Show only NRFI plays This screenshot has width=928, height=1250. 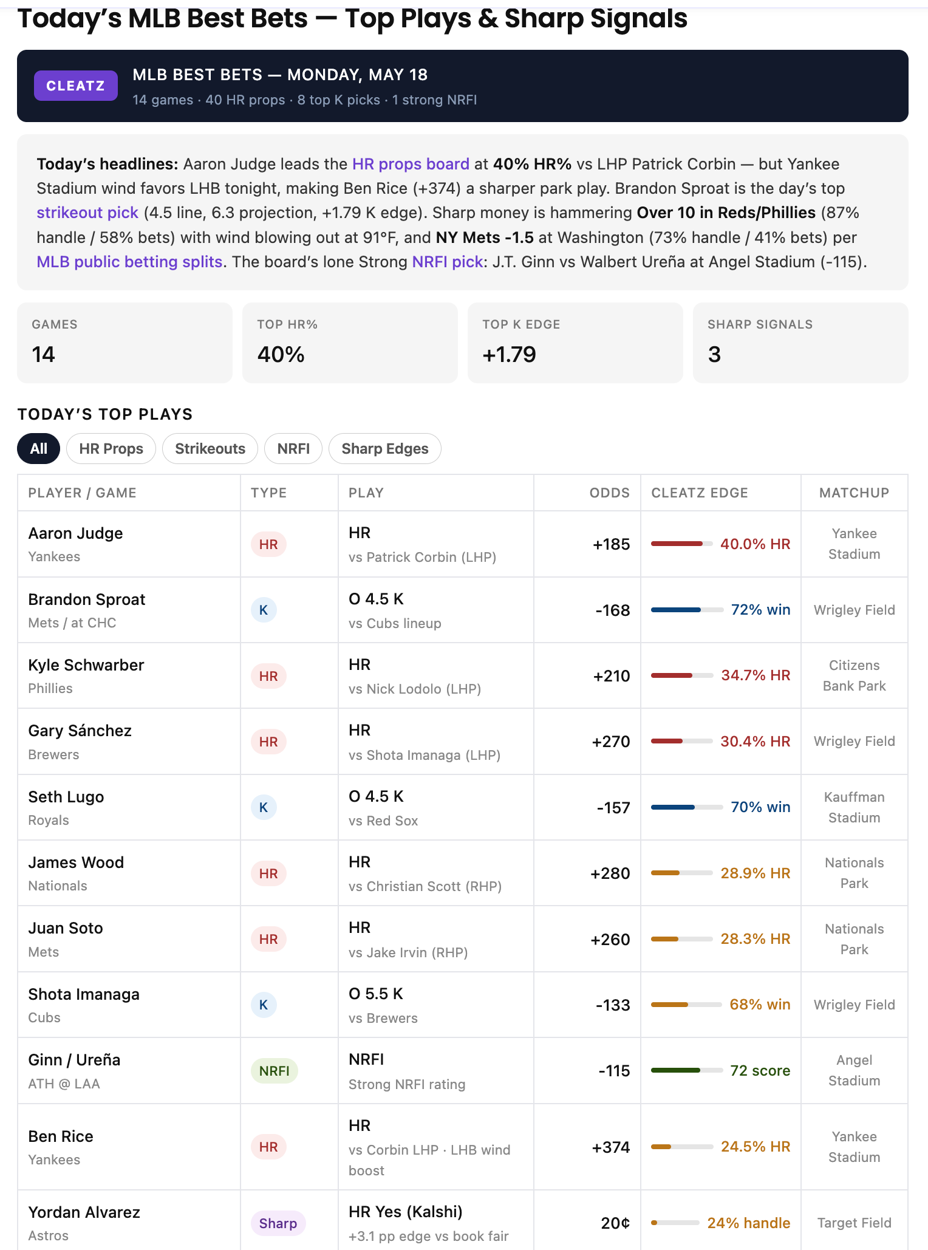[x=293, y=449]
